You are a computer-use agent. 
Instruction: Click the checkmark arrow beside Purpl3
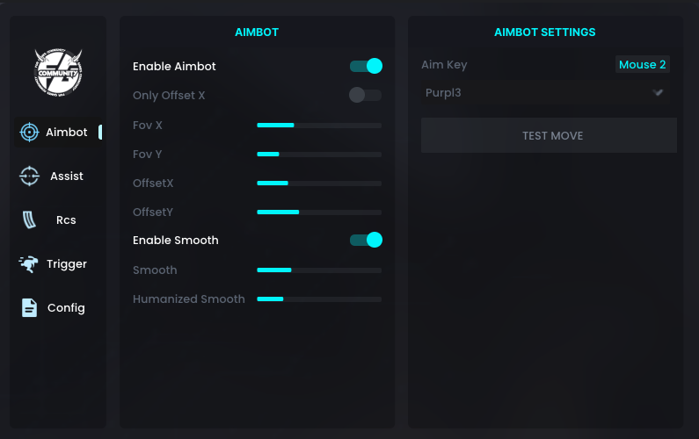coord(658,92)
